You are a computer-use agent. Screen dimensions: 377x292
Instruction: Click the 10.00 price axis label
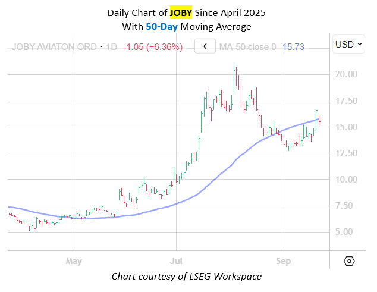pyautogui.click(x=346, y=180)
